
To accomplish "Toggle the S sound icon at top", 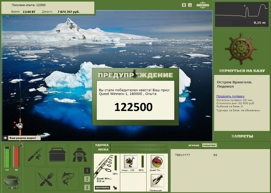I will tap(190, 5).
